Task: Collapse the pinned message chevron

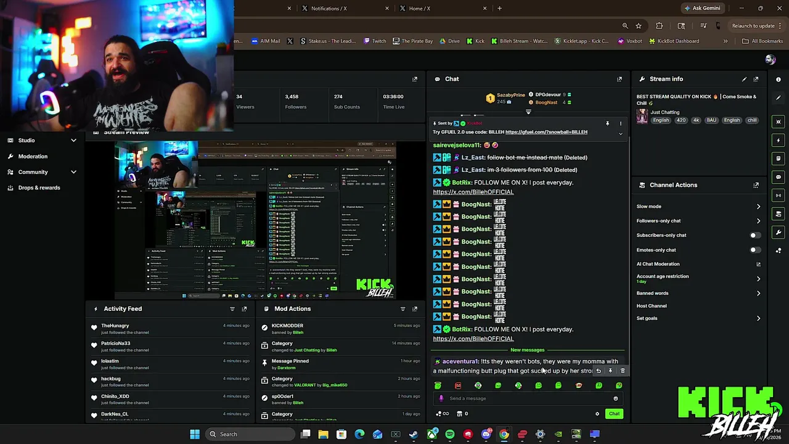Action: point(621,133)
